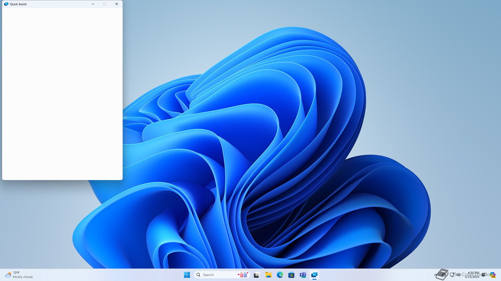
Task: Show hidden system tray icons
Action: click(435, 275)
